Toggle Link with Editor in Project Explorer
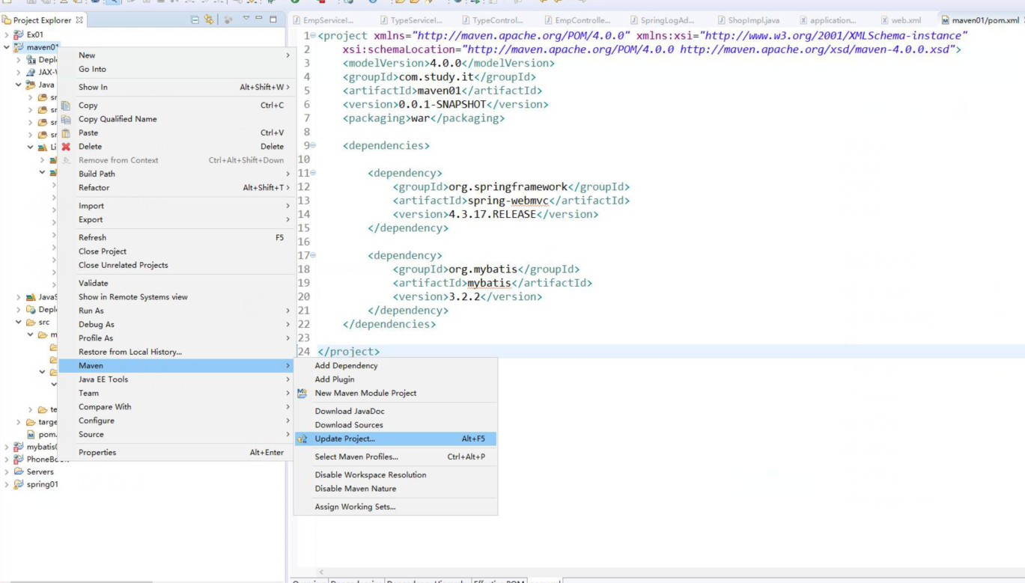The image size is (1025, 583). click(x=208, y=19)
